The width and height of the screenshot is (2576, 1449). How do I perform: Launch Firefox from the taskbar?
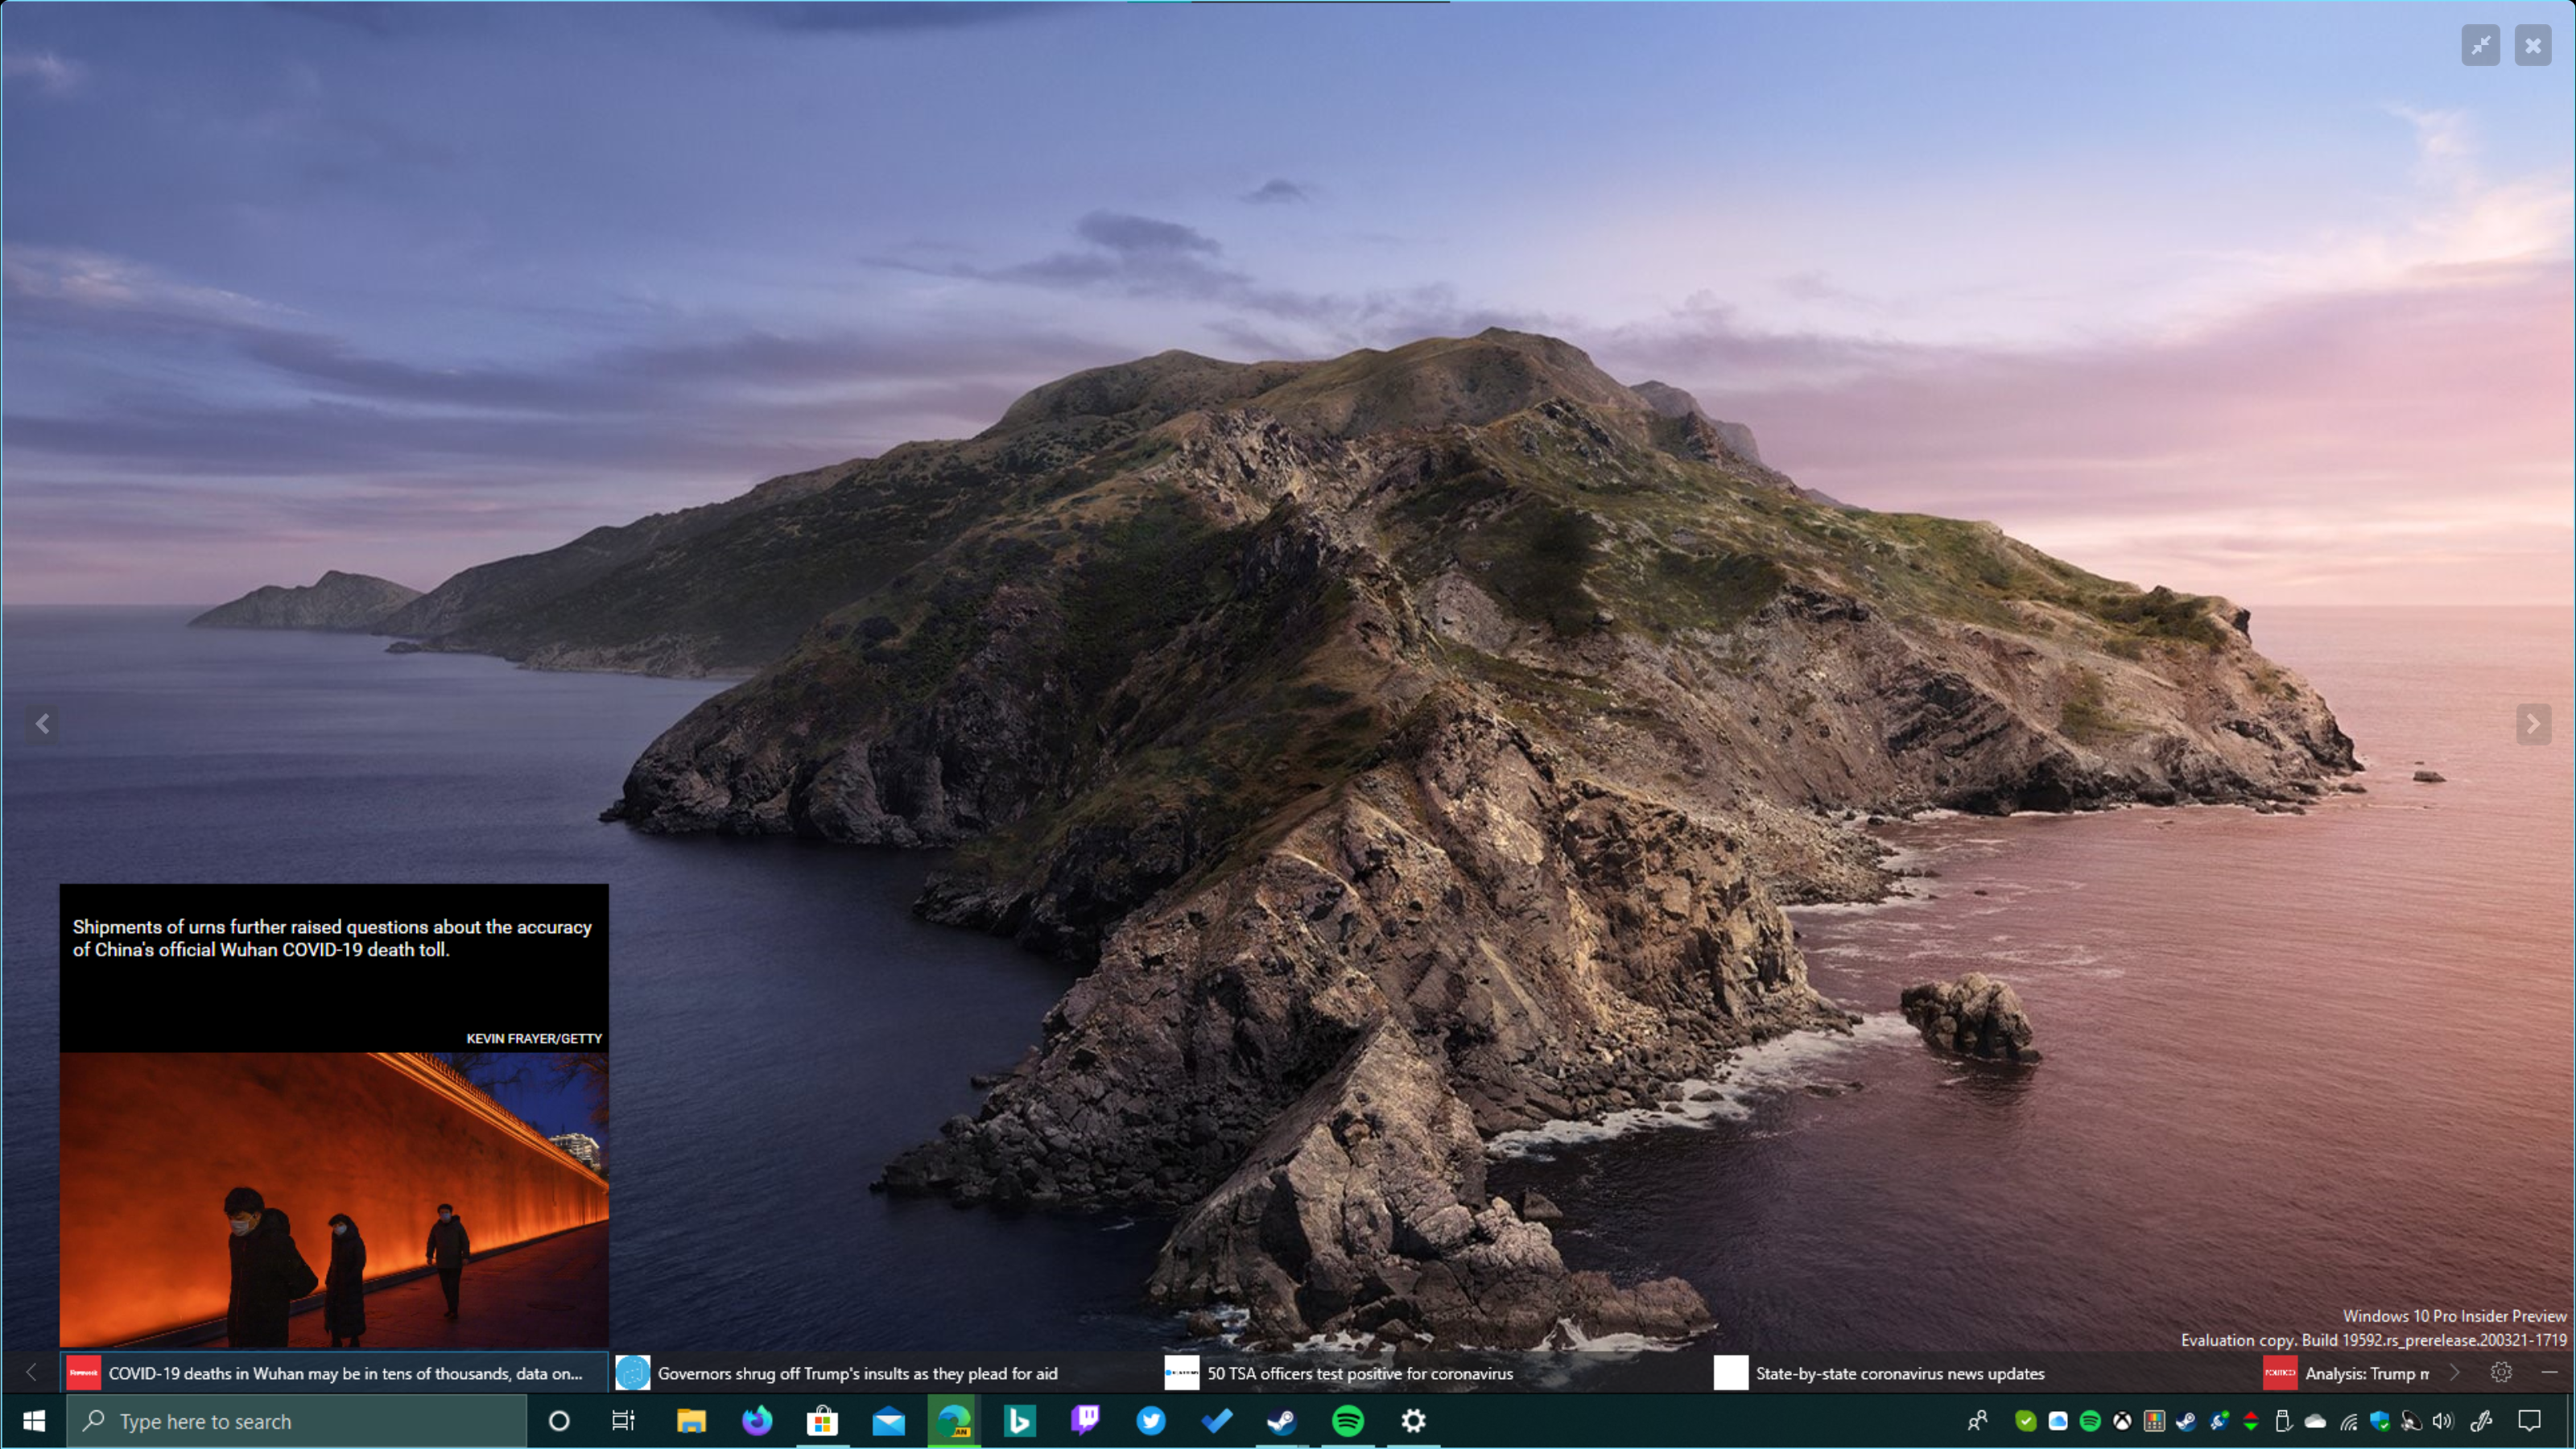point(757,1421)
